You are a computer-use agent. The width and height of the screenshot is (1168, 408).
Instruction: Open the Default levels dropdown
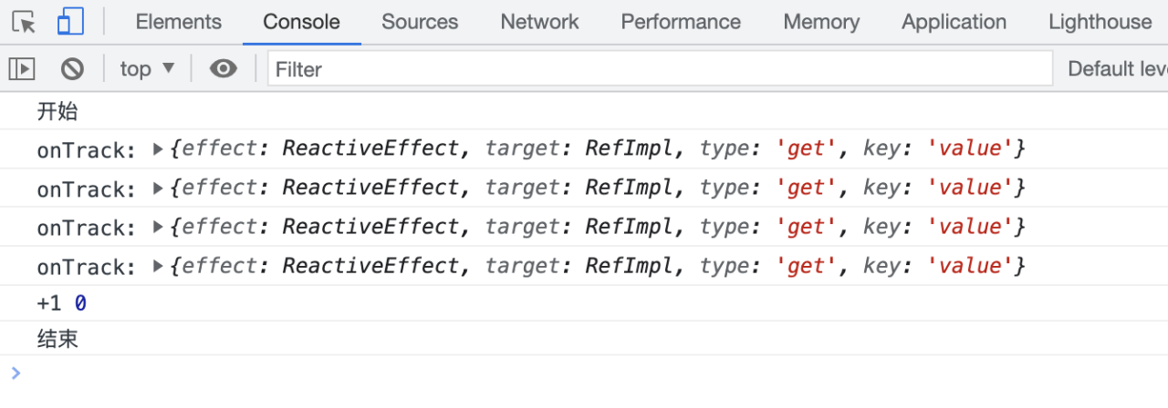pyautogui.click(x=1117, y=68)
